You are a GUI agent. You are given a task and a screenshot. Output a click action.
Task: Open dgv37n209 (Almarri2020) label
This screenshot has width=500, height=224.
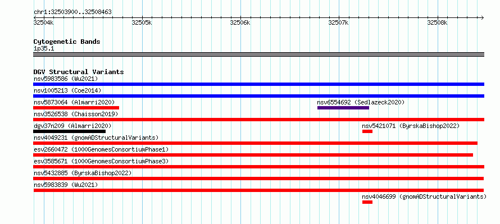72,126
